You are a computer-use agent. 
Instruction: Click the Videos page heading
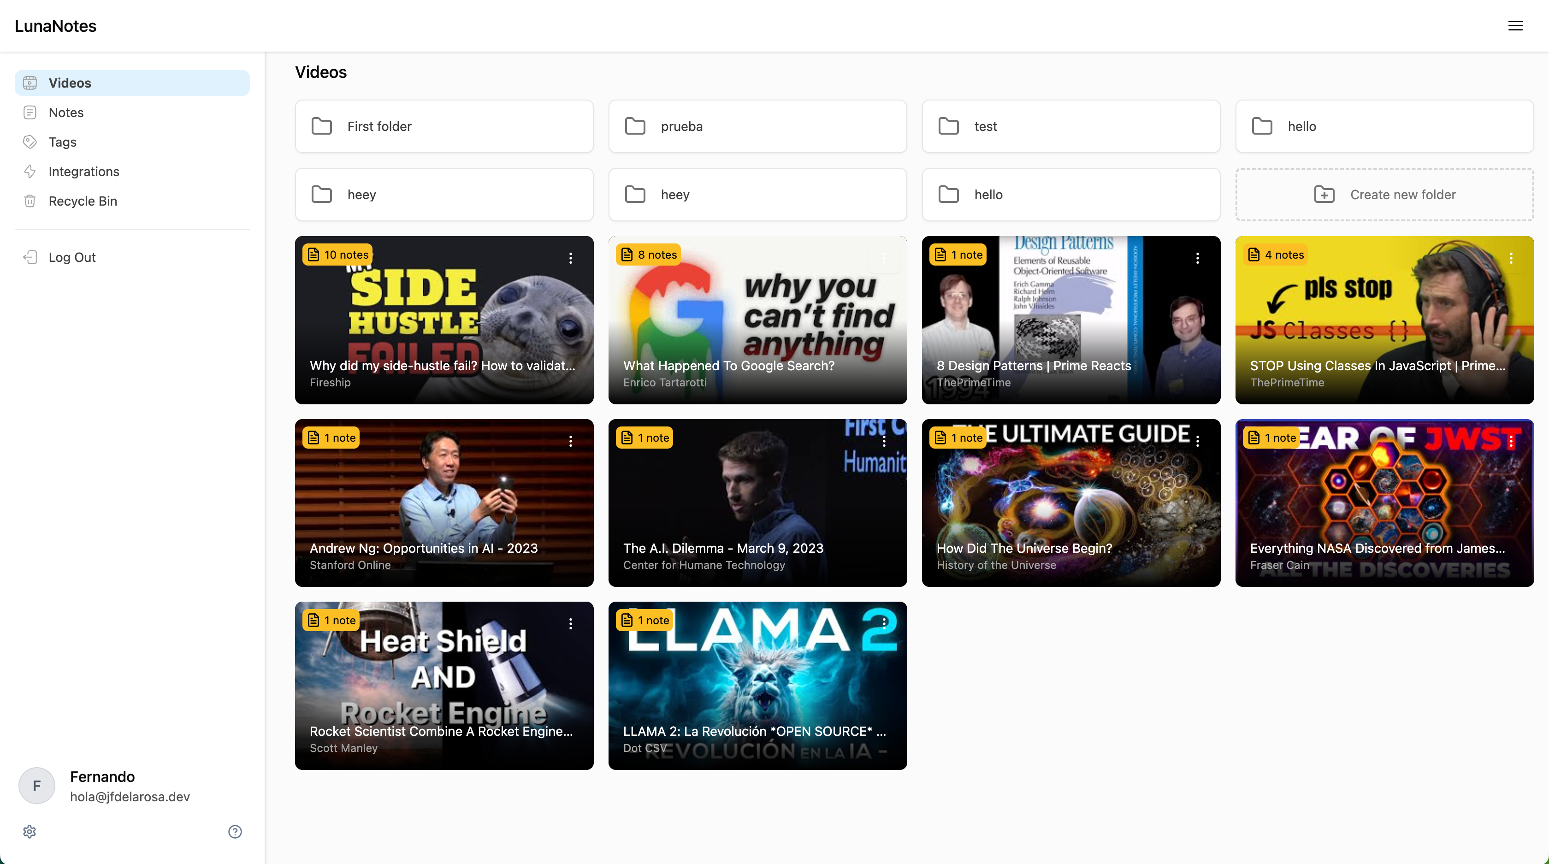321,72
